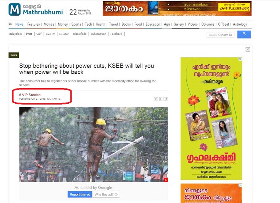Click the green News category tag
This screenshot has width=280, height=203.
pos(14,55)
